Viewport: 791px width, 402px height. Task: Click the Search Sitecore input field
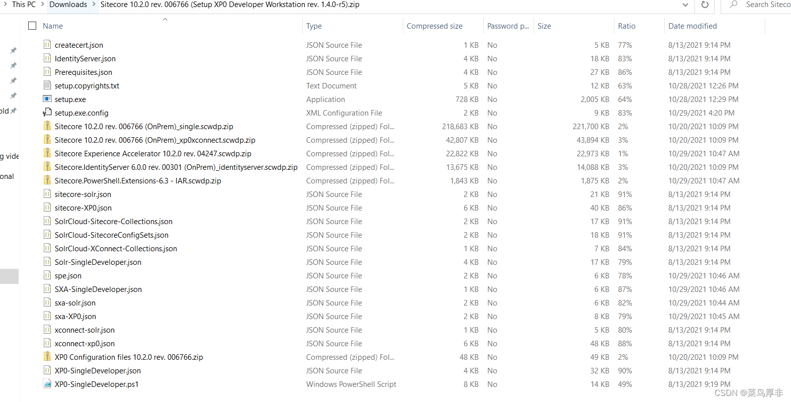coord(768,5)
